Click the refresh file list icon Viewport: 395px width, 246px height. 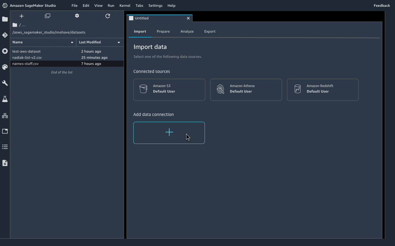108,16
